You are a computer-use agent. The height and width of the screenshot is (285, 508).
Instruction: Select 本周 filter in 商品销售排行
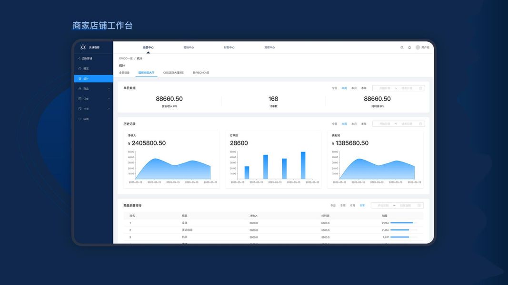(342, 206)
